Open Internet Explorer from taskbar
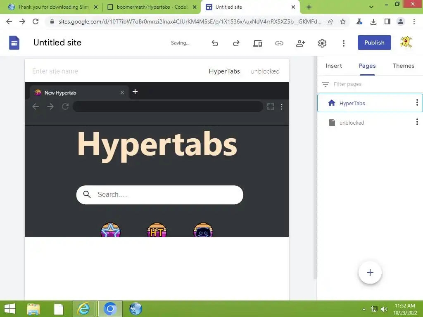 point(83,309)
